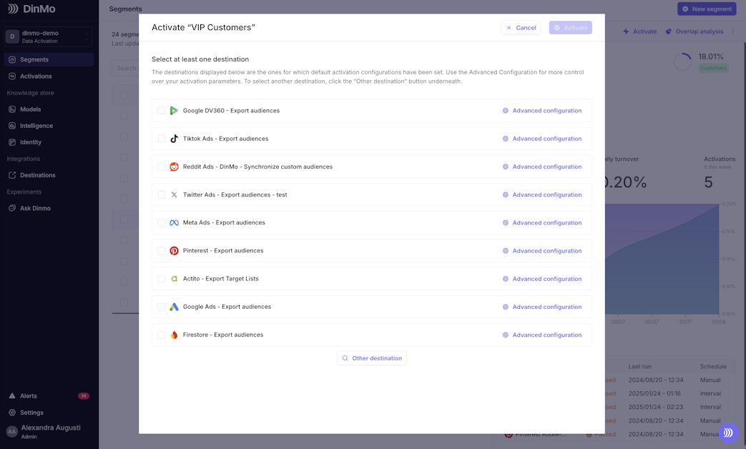Click the Google Ads logo icon
Image resolution: width=746 pixels, height=449 pixels.
[174, 307]
